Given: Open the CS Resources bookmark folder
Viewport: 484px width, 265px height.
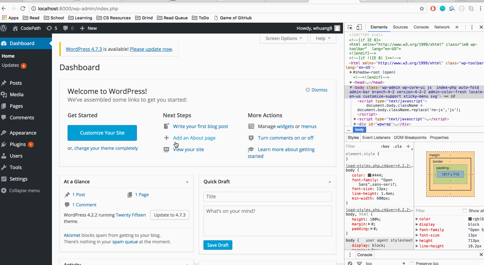Looking at the screenshot, I should click(113, 18).
